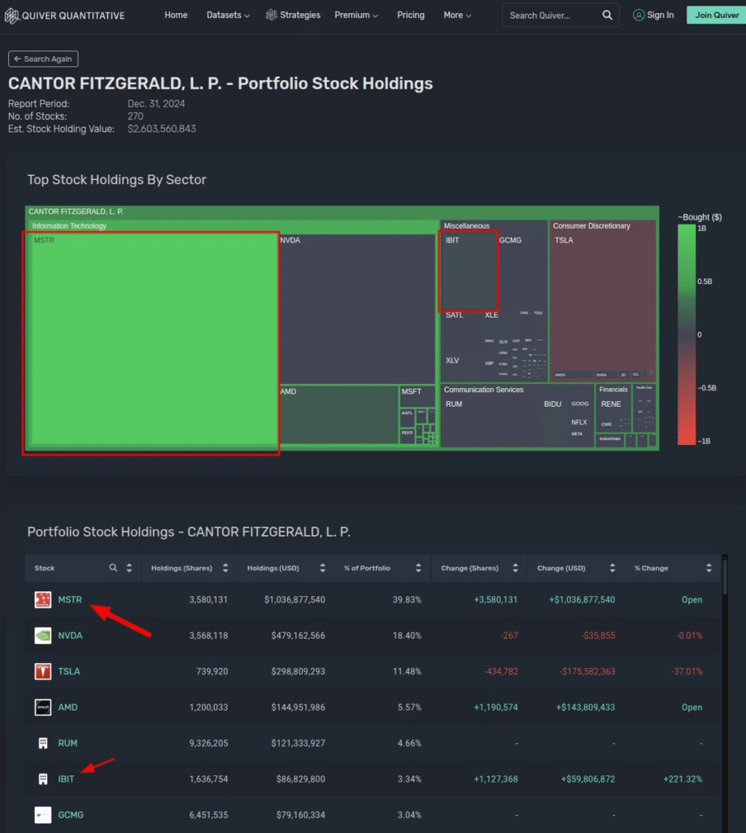Image resolution: width=746 pixels, height=833 pixels.
Task: Open the Premium dropdown menu
Action: [356, 15]
